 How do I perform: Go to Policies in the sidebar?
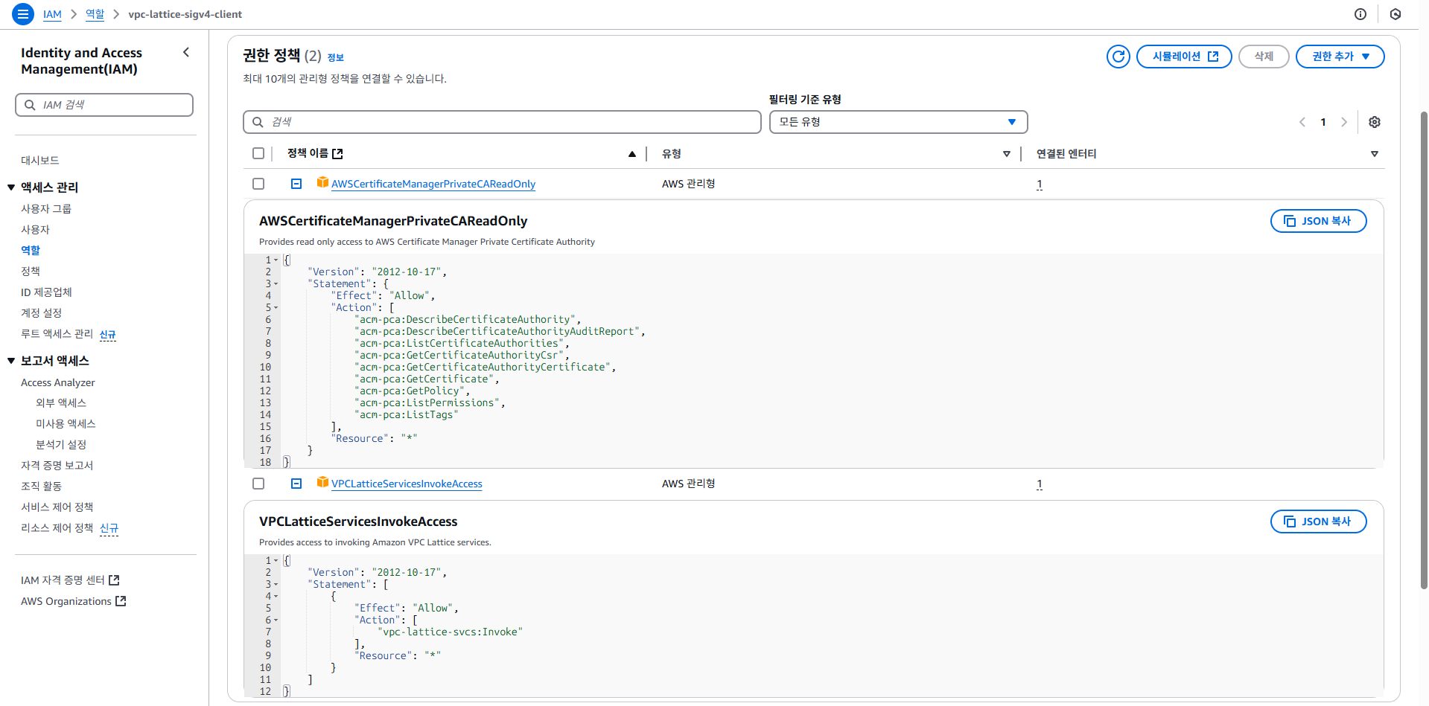31,272
